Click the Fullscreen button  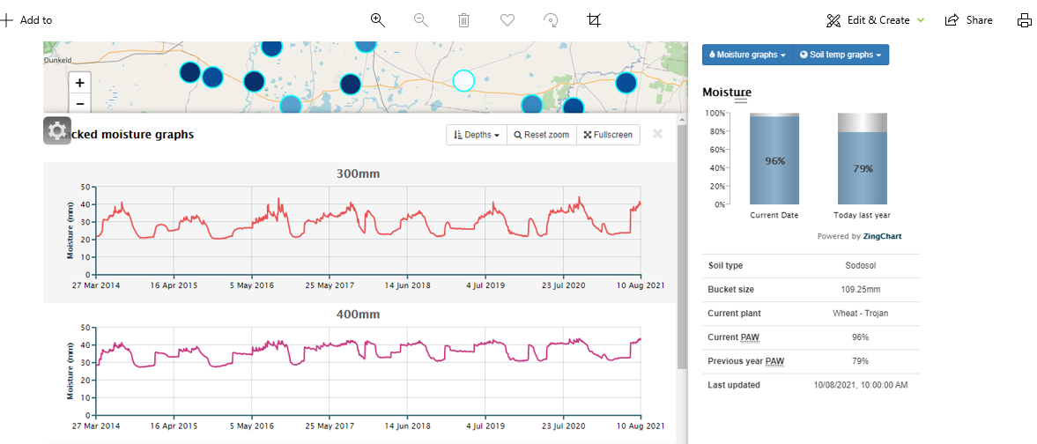tap(609, 134)
